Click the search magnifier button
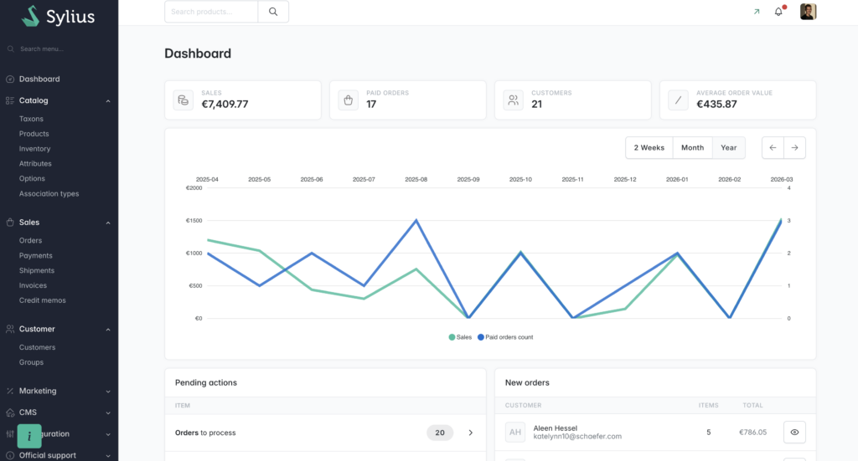Viewport: 858px width, 461px height. point(273,12)
